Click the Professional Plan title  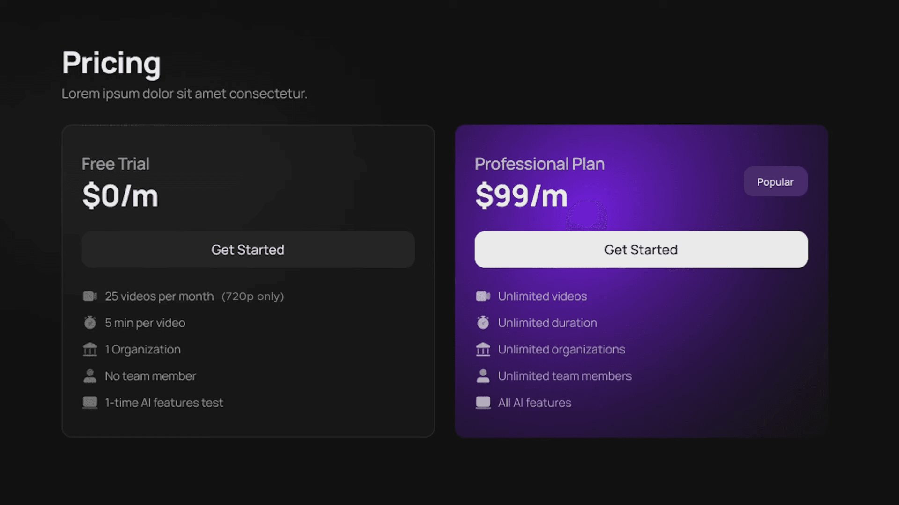tap(539, 164)
